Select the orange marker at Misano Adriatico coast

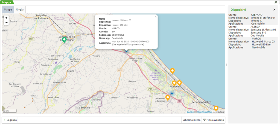[x=216, y=108]
